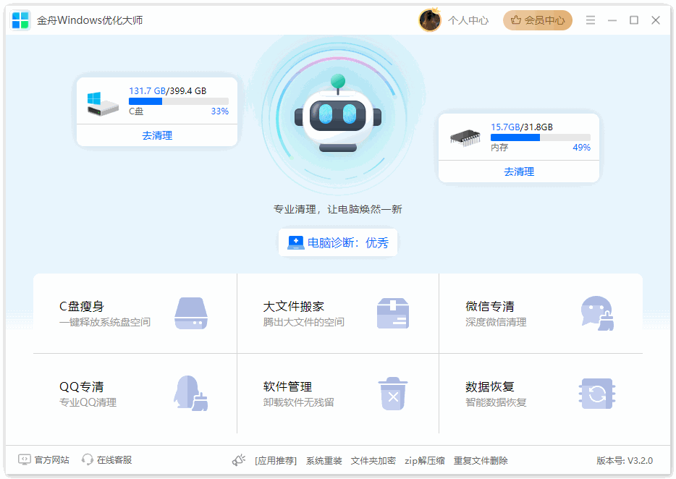Open the 重复文件删除 link
The image size is (676, 479).
481,461
